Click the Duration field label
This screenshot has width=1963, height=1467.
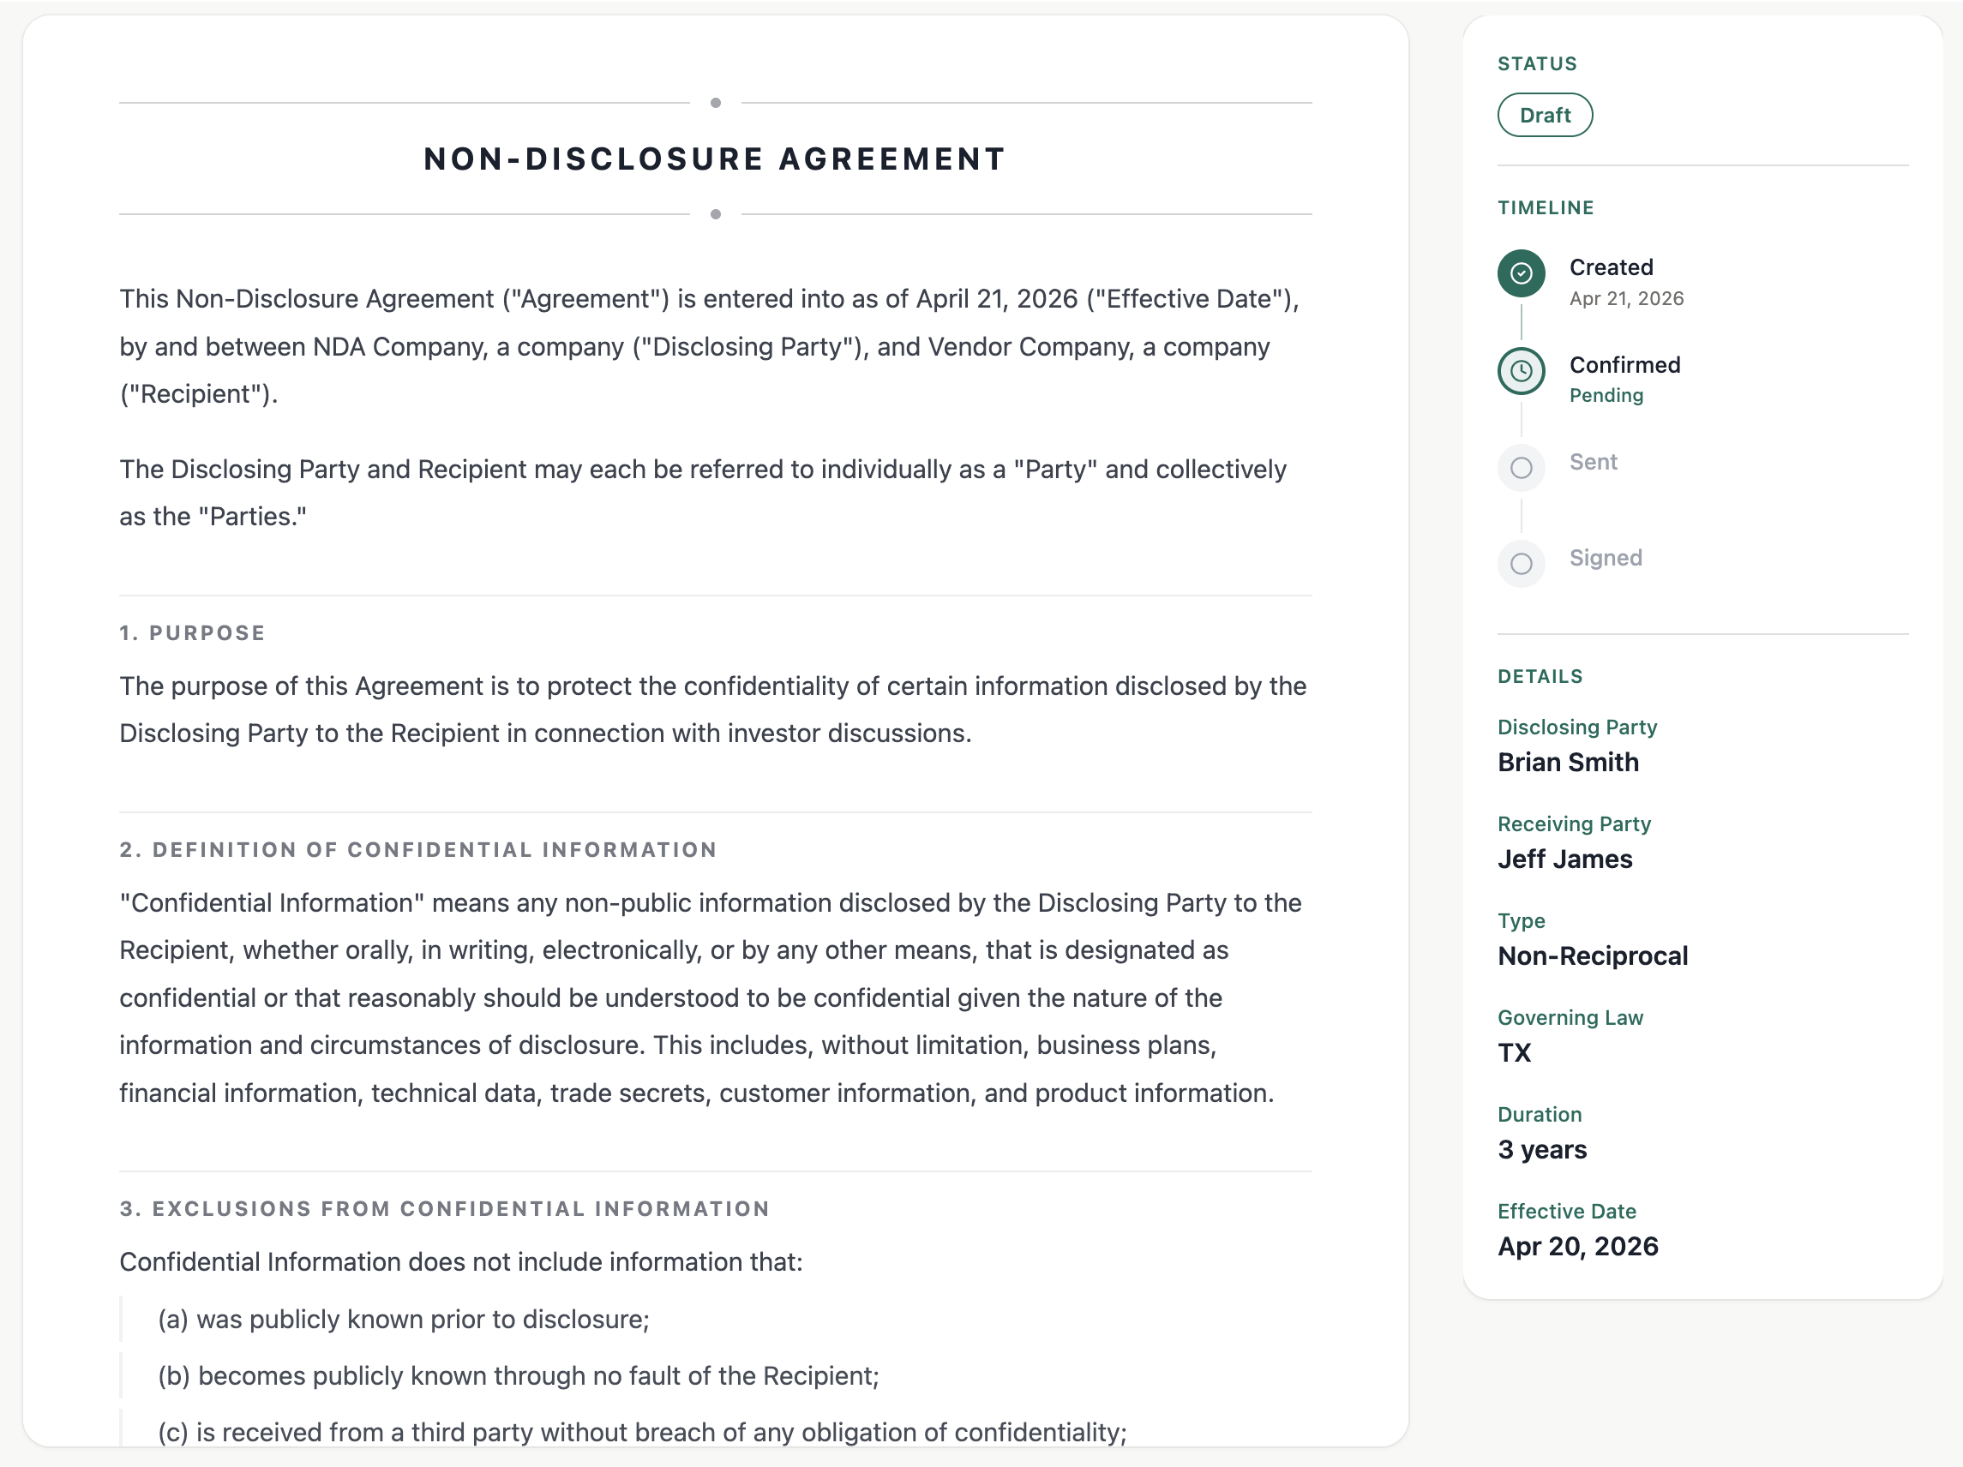point(1539,1115)
